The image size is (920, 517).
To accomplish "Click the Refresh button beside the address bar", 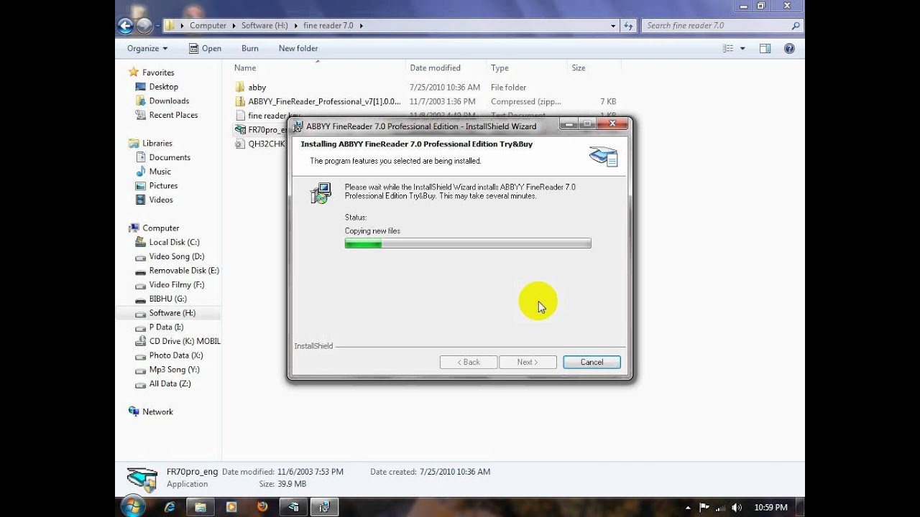I will [628, 26].
